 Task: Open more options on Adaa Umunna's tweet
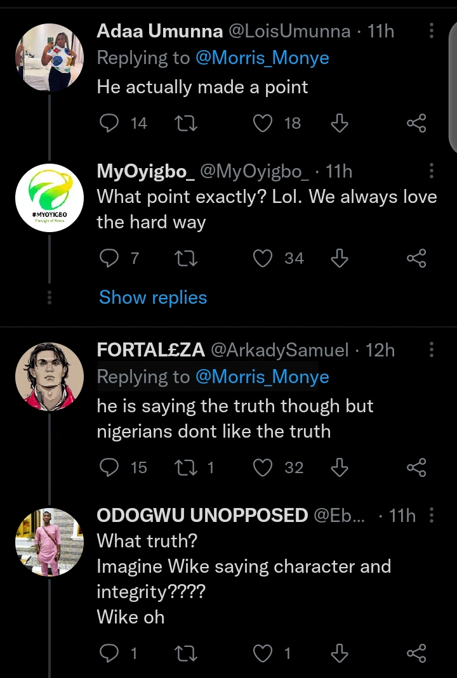click(x=432, y=30)
